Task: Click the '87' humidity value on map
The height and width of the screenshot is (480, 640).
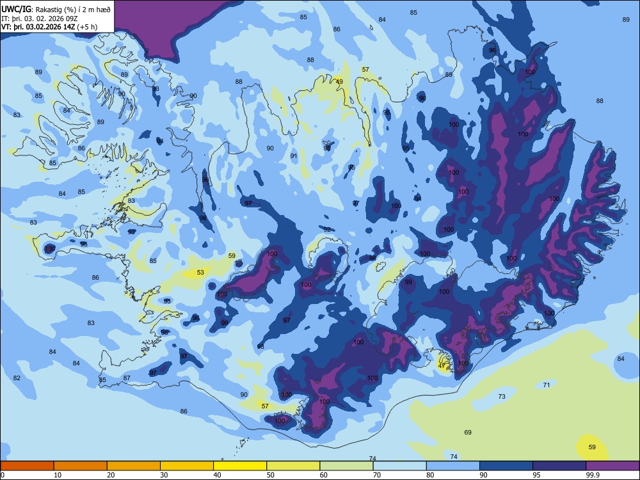Action: pos(127,378)
